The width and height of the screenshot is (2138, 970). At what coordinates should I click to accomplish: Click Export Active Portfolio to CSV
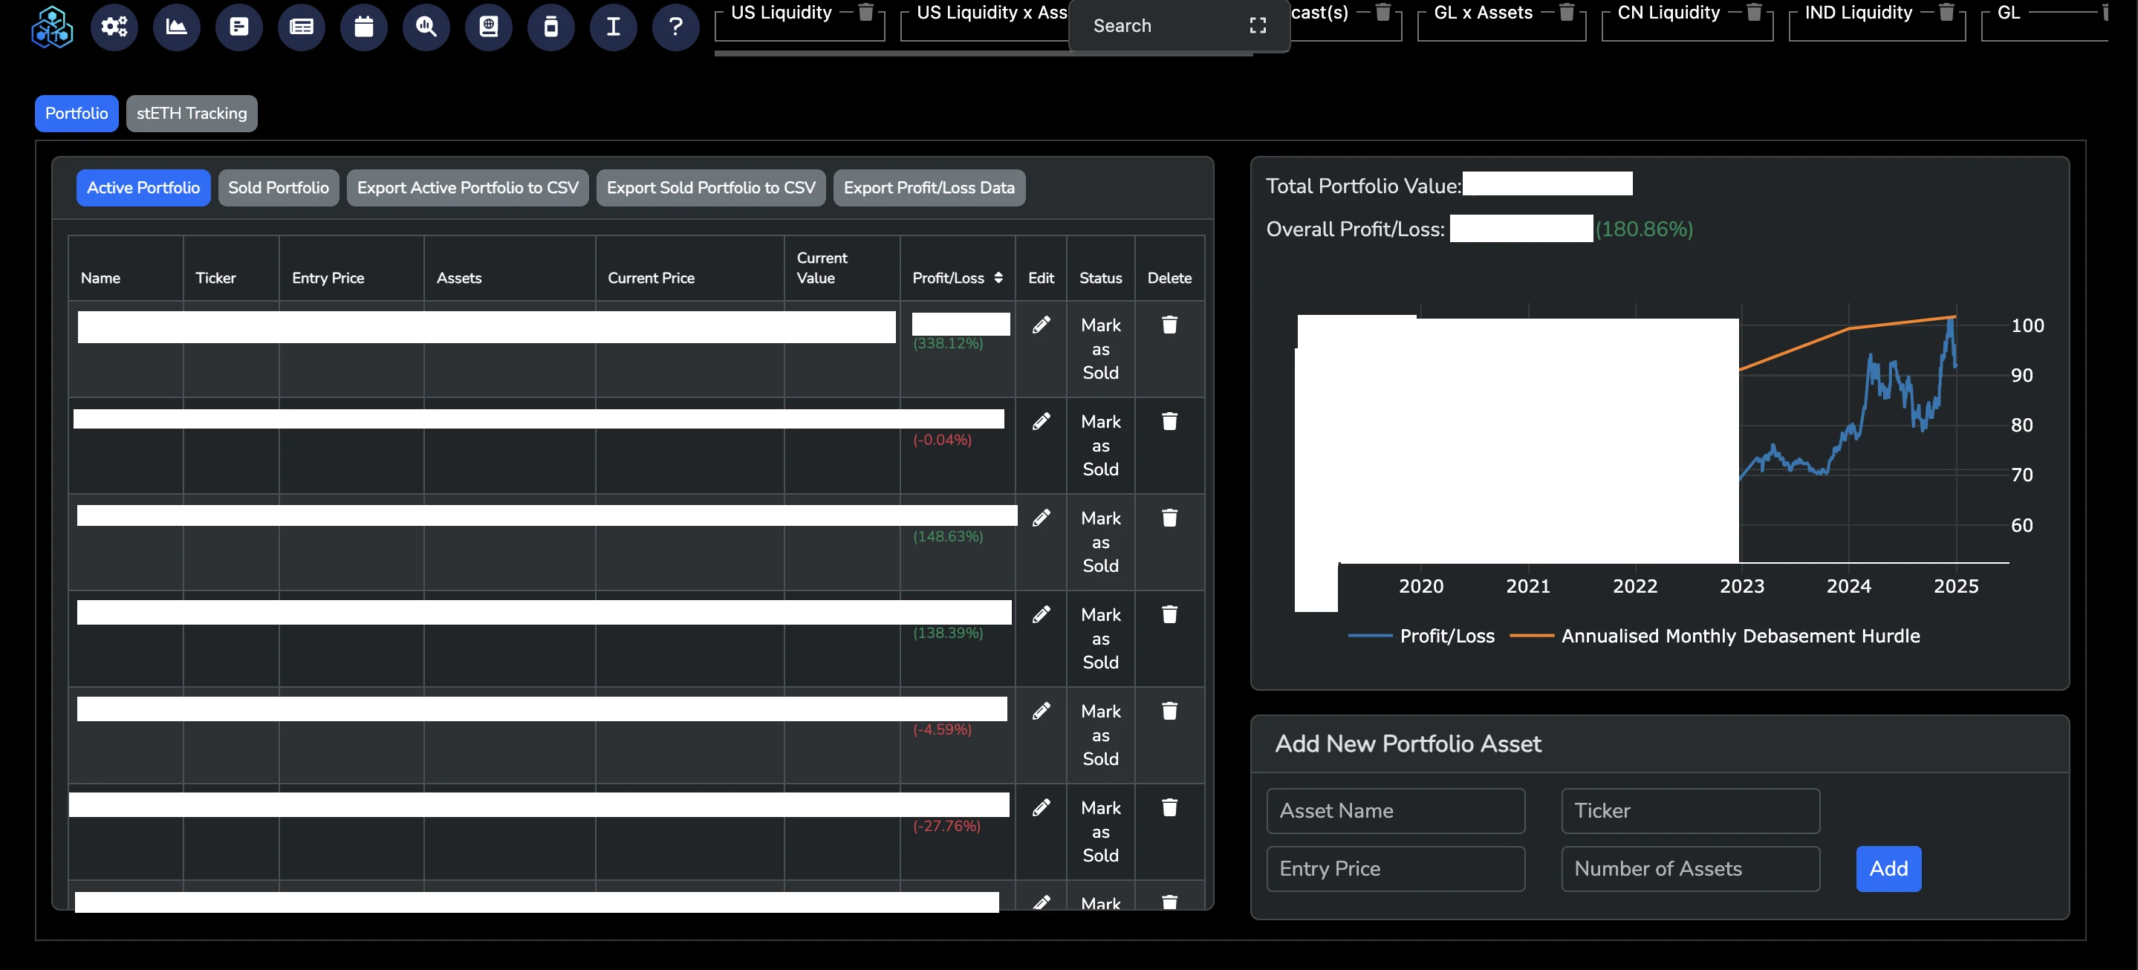pyautogui.click(x=467, y=187)
